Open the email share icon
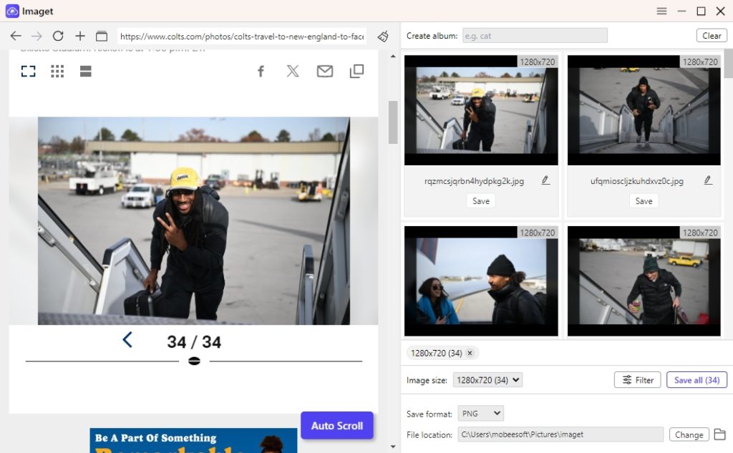Viewport: 733px width, 453px height. click(324, 71)
